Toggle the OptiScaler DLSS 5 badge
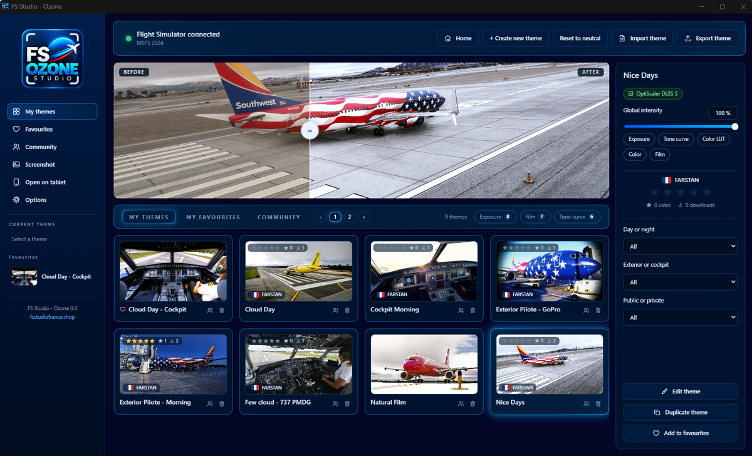 (x=653, y=93)
